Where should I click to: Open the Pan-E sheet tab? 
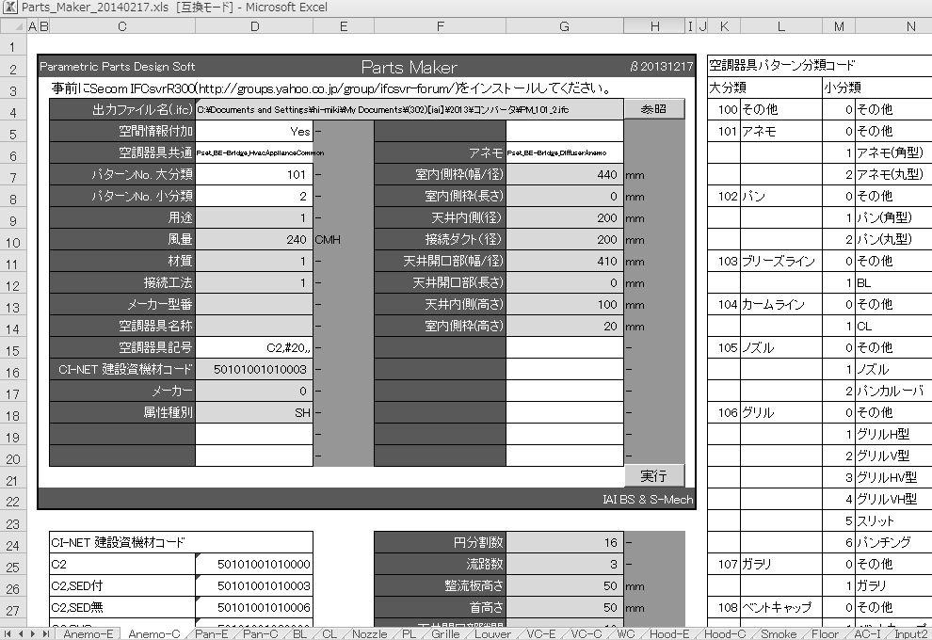coord(209,633)
